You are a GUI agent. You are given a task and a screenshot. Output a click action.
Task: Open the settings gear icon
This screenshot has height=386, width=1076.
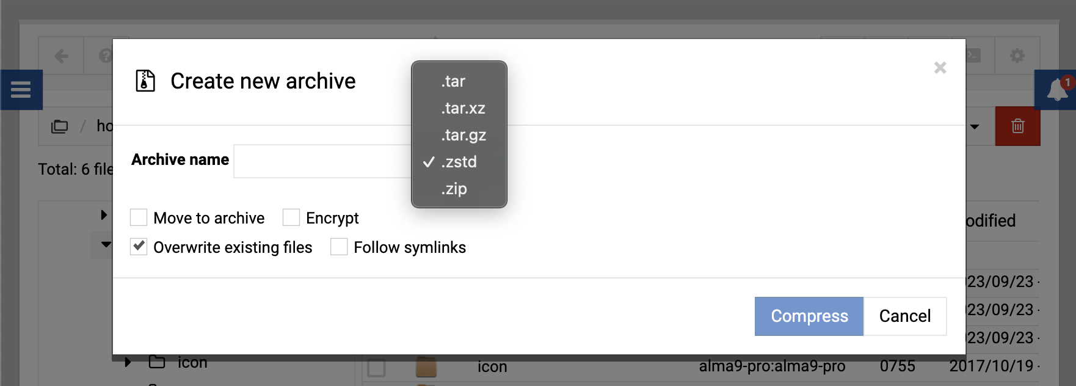click(1018, 55)
